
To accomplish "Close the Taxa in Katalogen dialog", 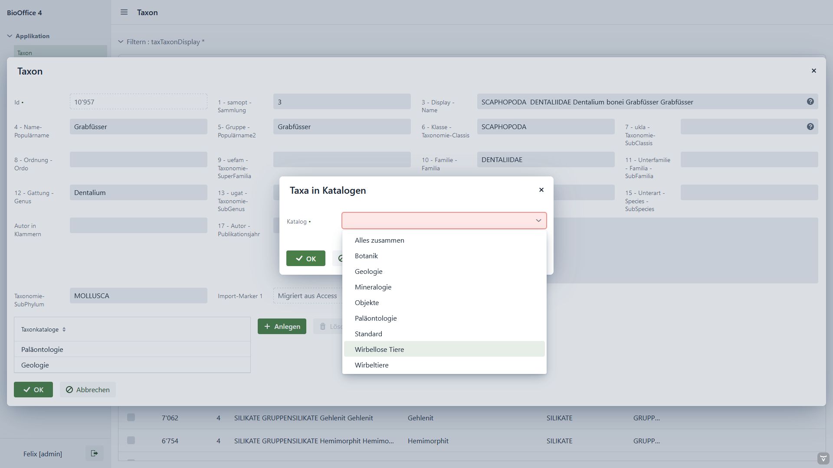I will click(x=541, y=190).
